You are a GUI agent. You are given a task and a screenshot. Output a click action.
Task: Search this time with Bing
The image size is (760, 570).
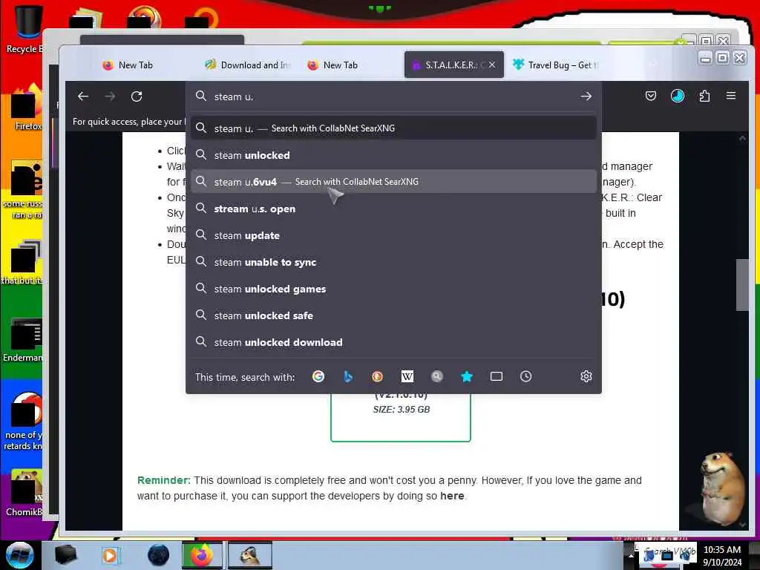pos(348,376)
